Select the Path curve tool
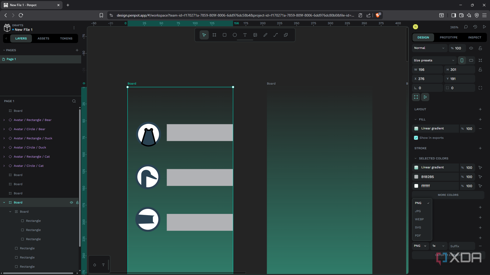490x275 pixels. [x=276, y=35]
